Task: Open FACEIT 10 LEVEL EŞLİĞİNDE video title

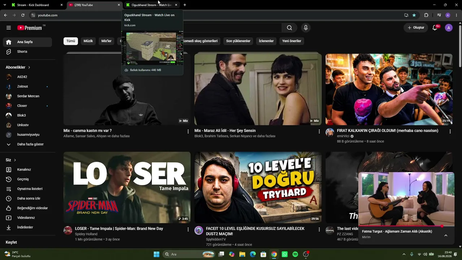Action: click(255, 231)
